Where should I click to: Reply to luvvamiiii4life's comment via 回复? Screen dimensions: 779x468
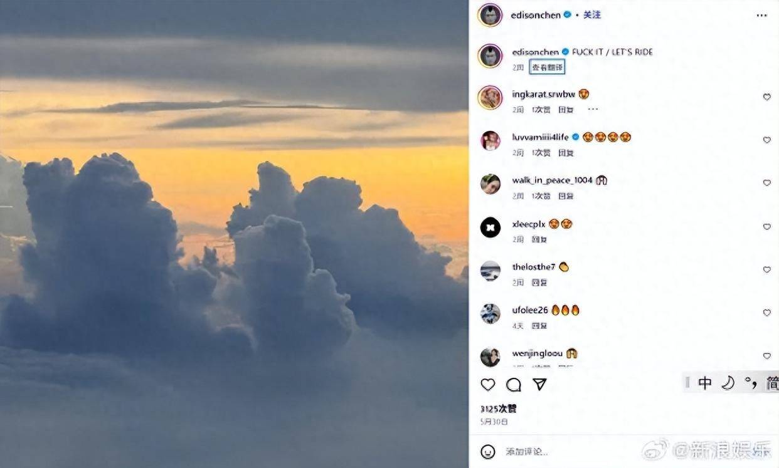(566, 153)
